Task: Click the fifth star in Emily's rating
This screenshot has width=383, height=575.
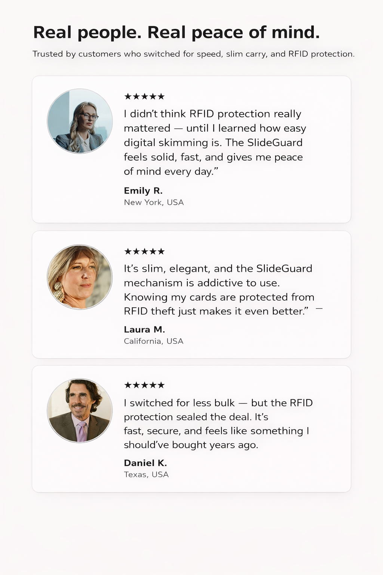Action: [161, 97]
